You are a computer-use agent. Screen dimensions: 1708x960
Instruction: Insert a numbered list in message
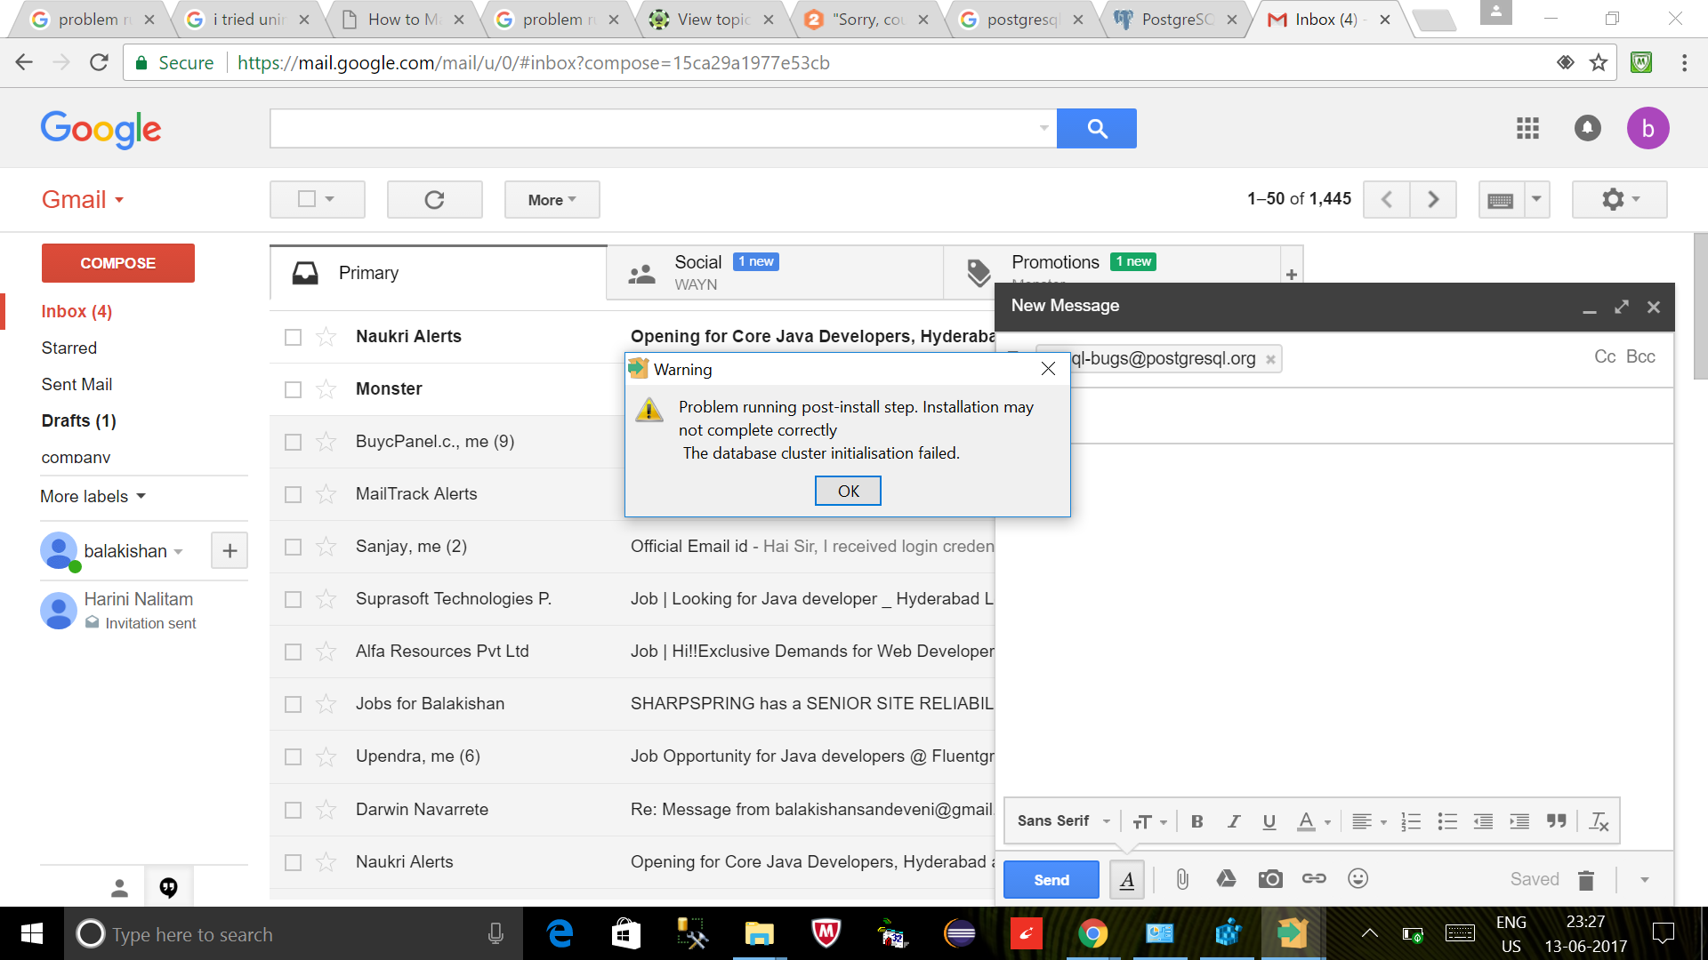pos(1410,821)
